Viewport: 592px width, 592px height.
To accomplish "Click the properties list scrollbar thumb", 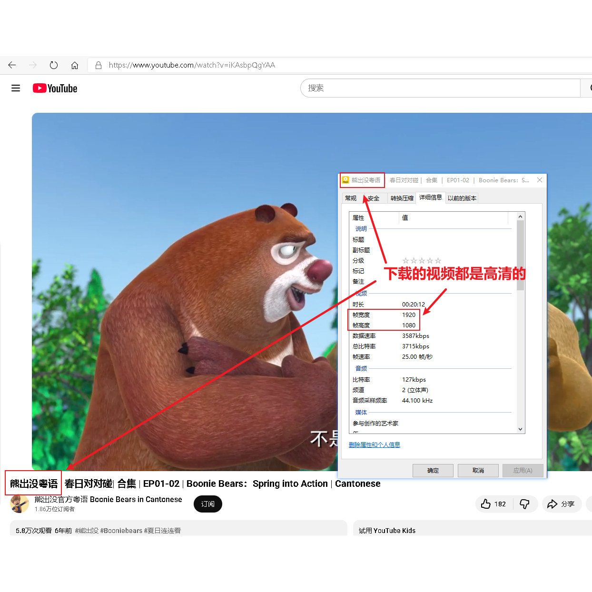I will tap(521, 256).
